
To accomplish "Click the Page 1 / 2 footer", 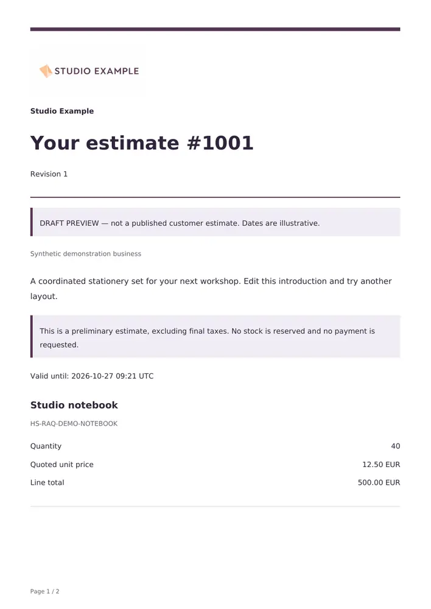I will click(44, 591).
